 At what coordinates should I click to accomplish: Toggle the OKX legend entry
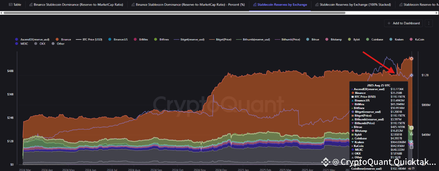(40, 44)
